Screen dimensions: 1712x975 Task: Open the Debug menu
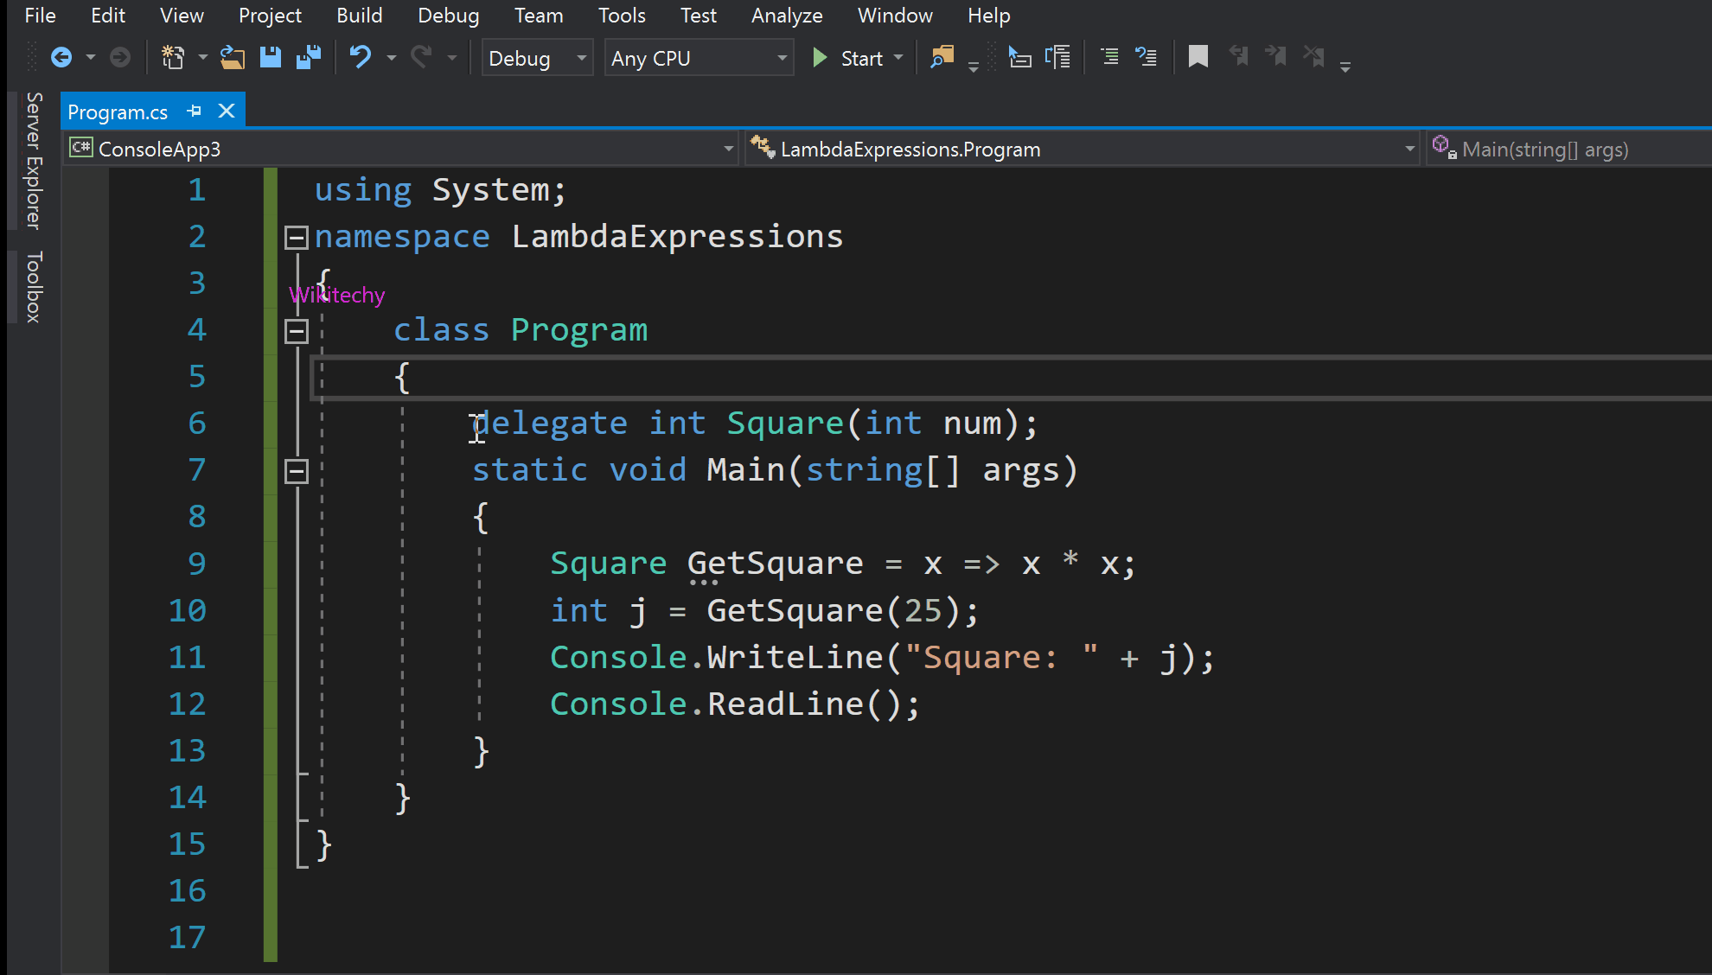coord(448,15)
